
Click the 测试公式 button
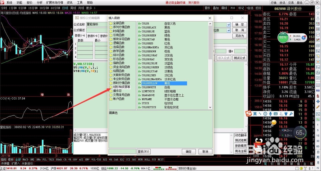click(x=239, y=58)
